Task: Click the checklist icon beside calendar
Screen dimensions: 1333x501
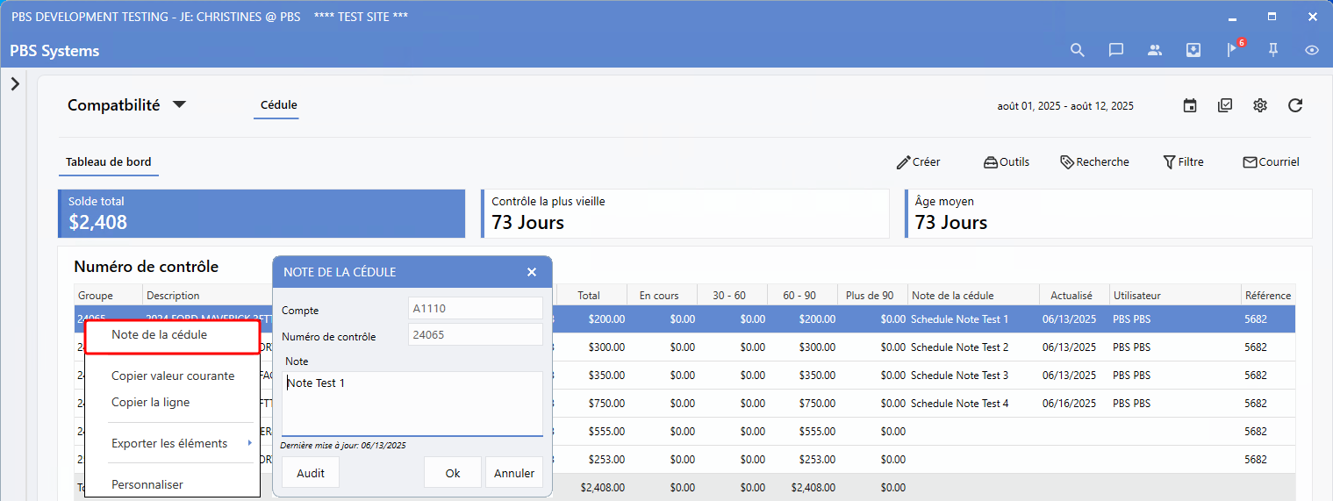Action: tap(1225, 105)
